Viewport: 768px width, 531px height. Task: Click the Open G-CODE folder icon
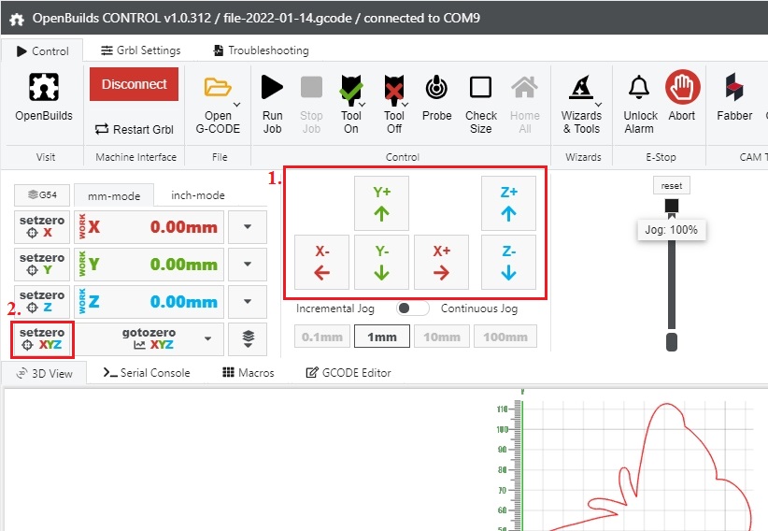(217, 87)
